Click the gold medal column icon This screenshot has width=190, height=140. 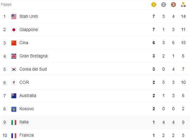pos(154,5)
